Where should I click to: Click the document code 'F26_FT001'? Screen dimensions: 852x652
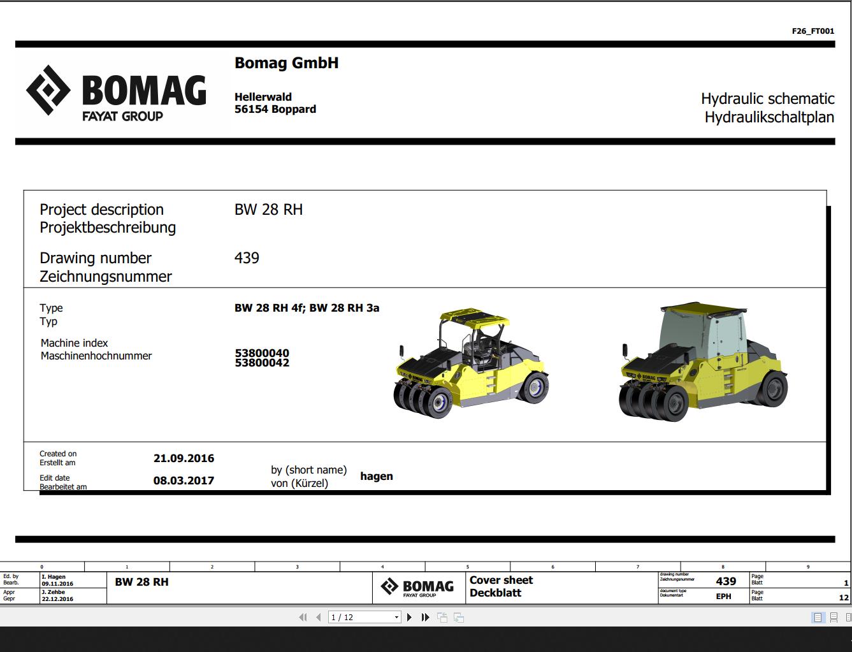tap(812, 31)
